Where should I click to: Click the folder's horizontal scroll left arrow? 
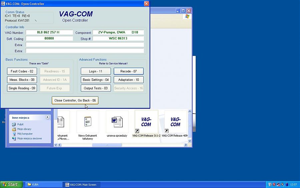tap(60, 145)
